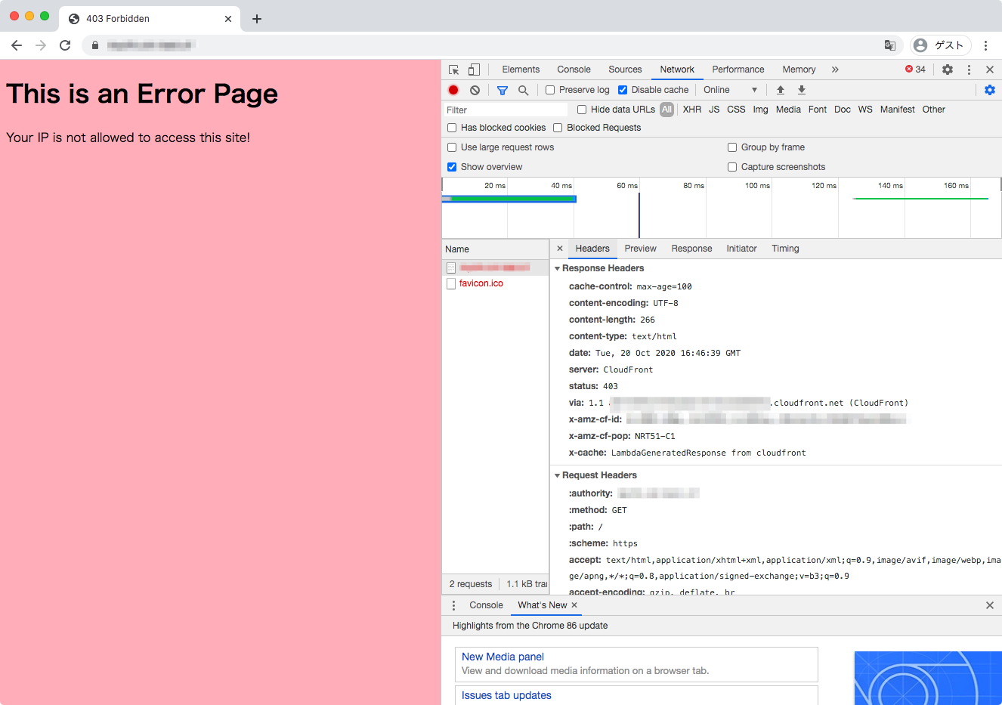Open the network filter icon
This screenshot has width=1002, height=705.
point(502,89)
